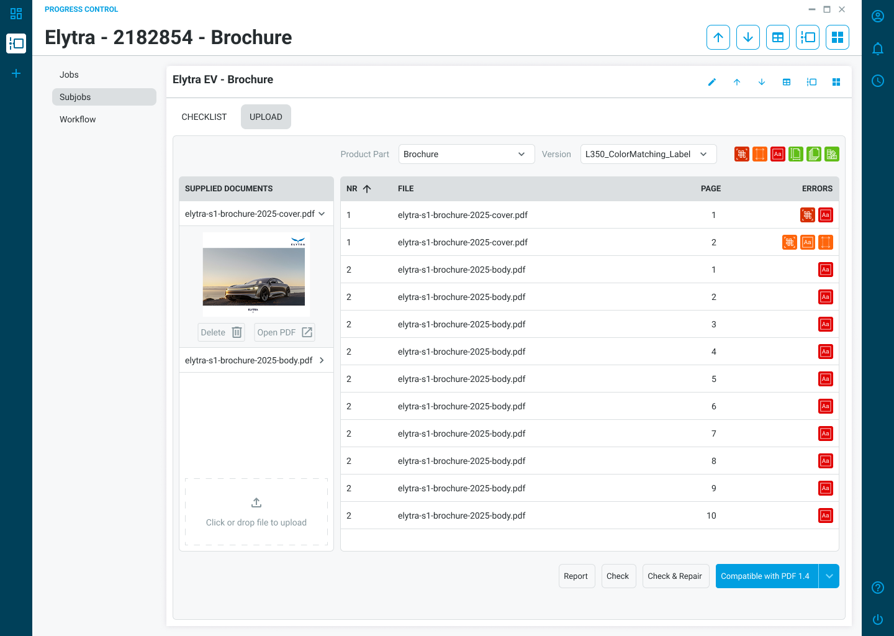Open the dashboard icon in the left sidebar

pos(16,14)
